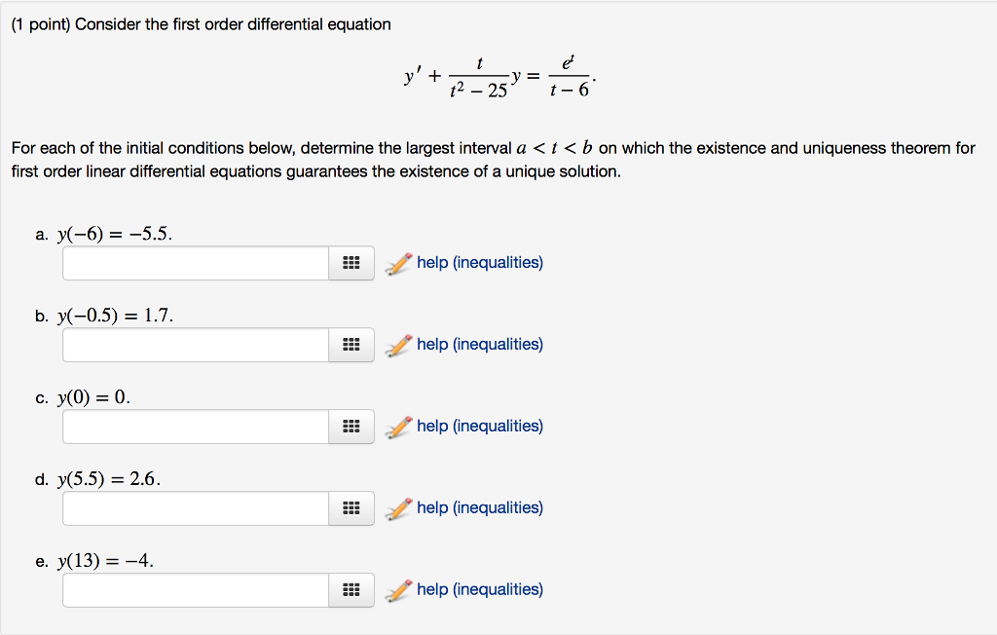Open help (inequalities) for part d

pos(480,507)
